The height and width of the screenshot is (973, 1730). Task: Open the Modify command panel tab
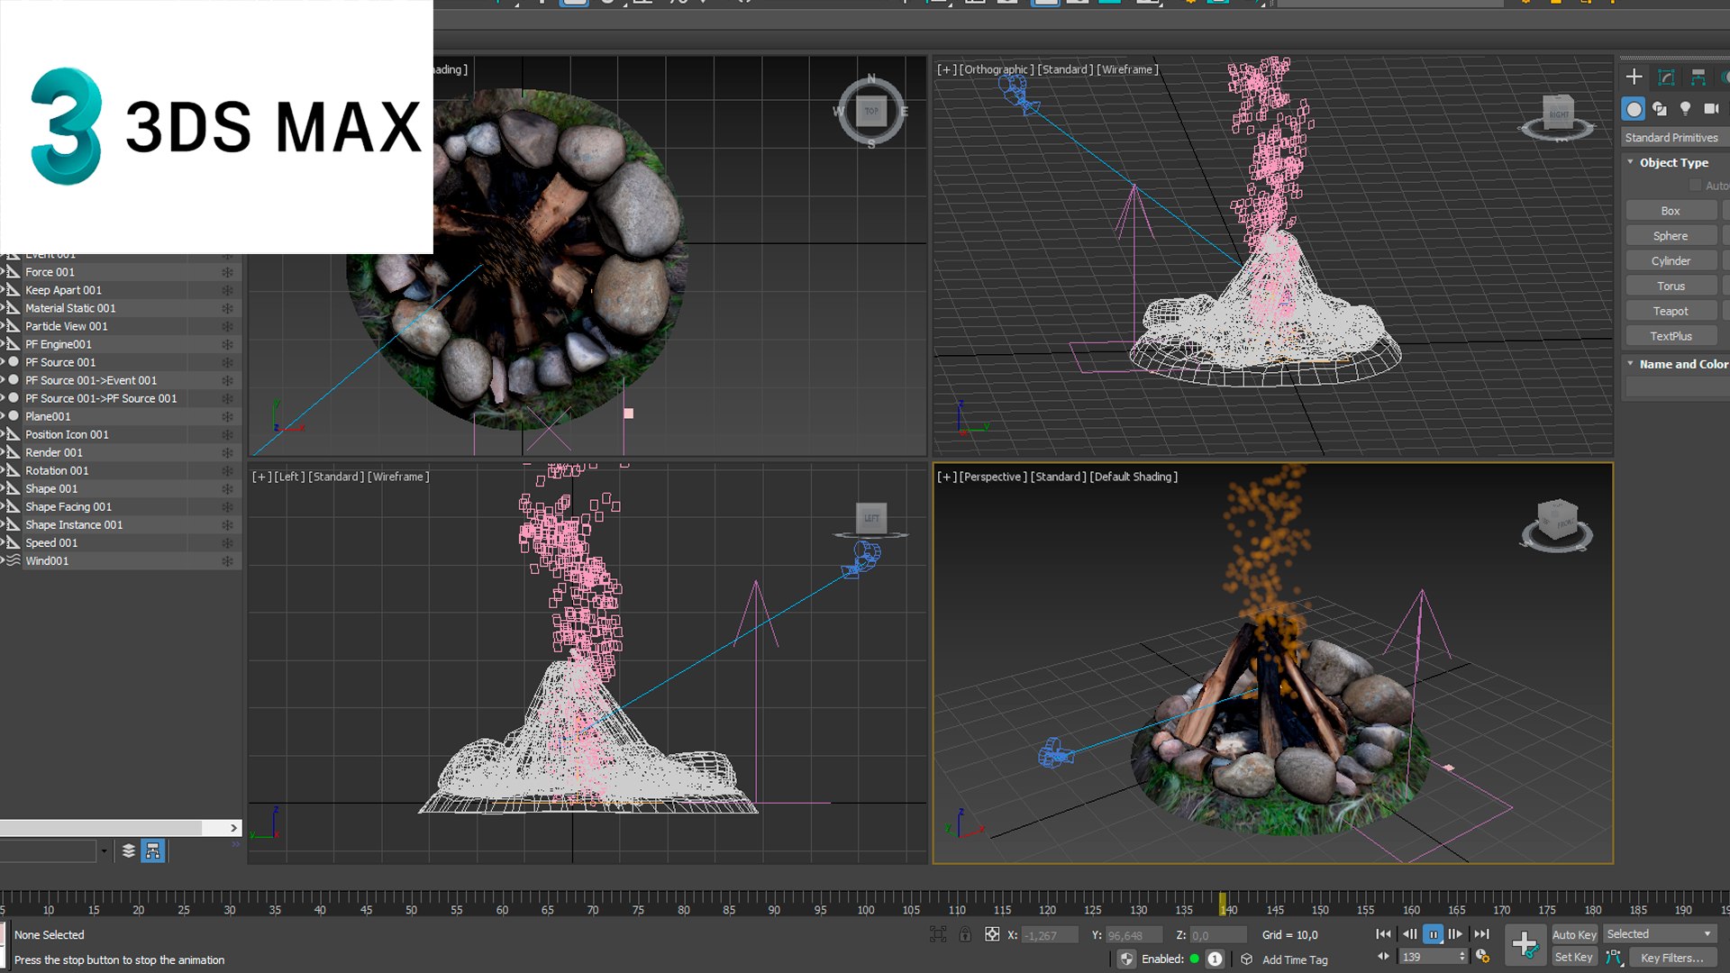point(1666,77)
